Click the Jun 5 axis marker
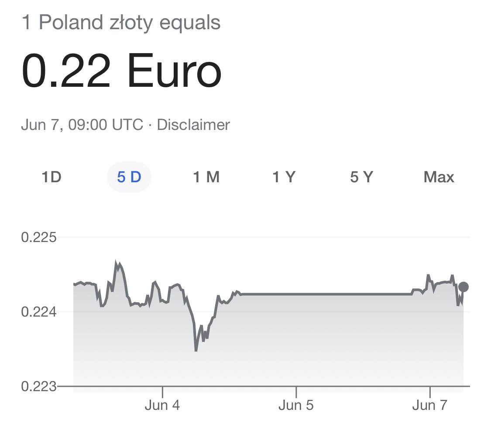The height and width of the screenshot is (433, 491). click(x=296, y=405)
